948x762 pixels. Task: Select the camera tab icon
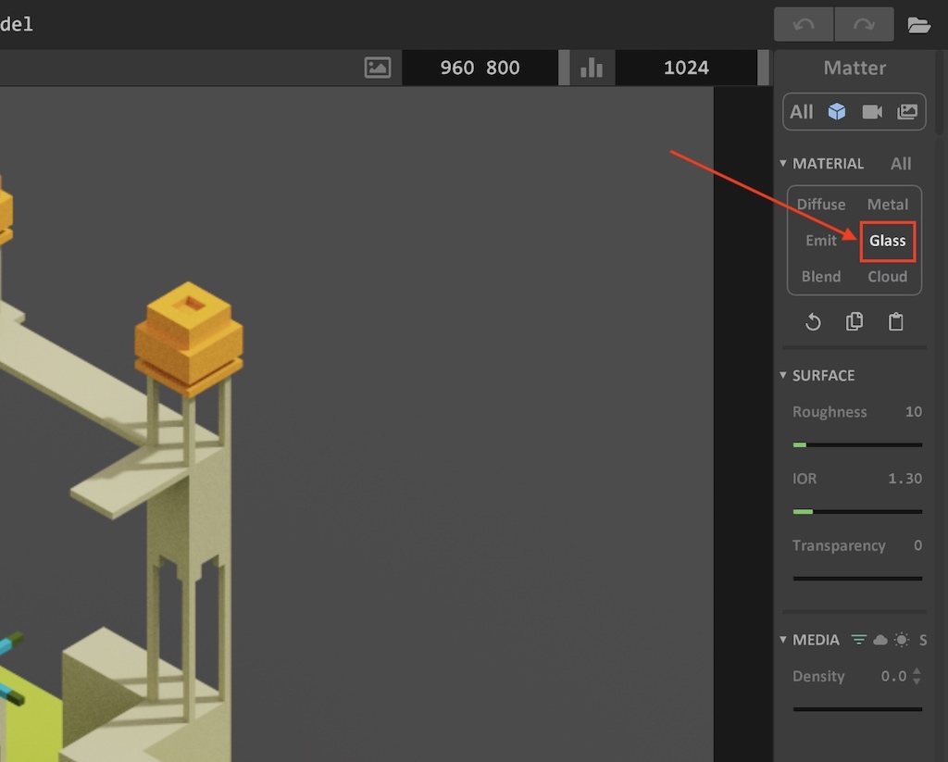click(x=872, y=112)
